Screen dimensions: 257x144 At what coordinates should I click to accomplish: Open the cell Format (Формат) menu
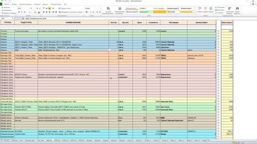(211, 10)
